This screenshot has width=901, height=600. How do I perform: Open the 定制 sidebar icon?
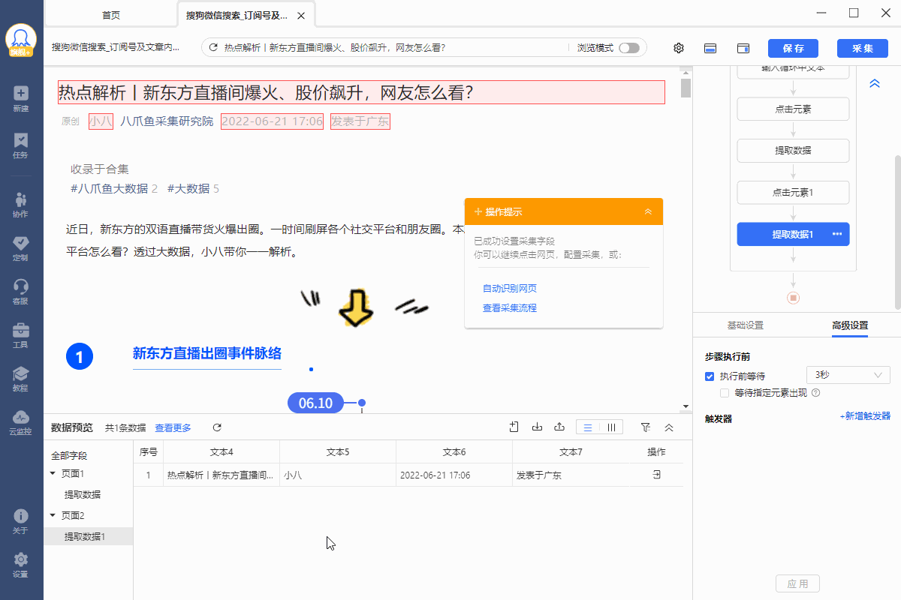pos(21,247)
